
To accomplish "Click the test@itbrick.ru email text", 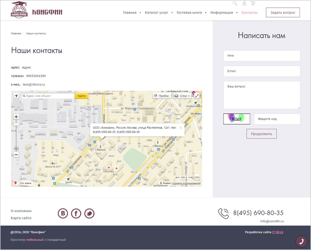I will (x=34, y=84).
